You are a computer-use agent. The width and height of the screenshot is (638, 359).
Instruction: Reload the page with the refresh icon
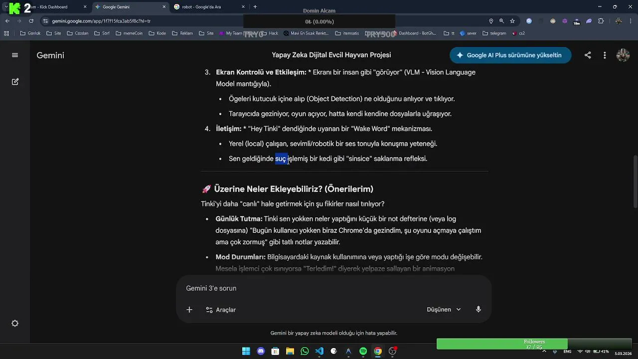(31, 21)
